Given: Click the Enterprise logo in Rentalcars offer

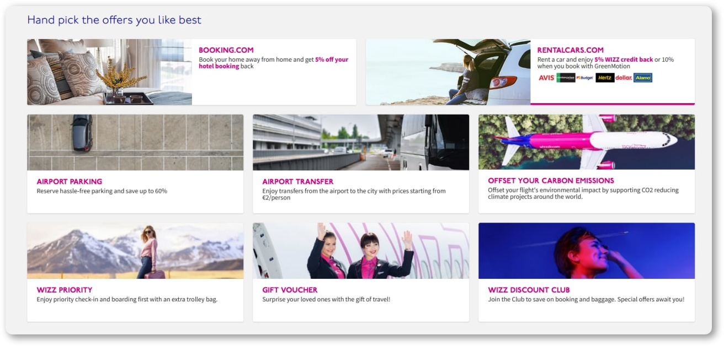Looking at the screenshot, I should tap(566, 78).
